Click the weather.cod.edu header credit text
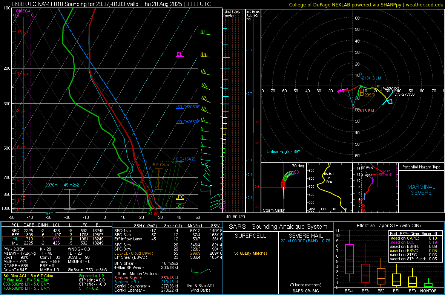The height and width of the screenshot is (295, 445). (x=366, y=5)
